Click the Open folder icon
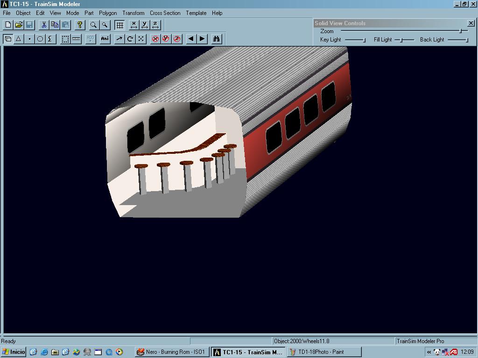Screen dimensions: 478x358 click(19, 25)
